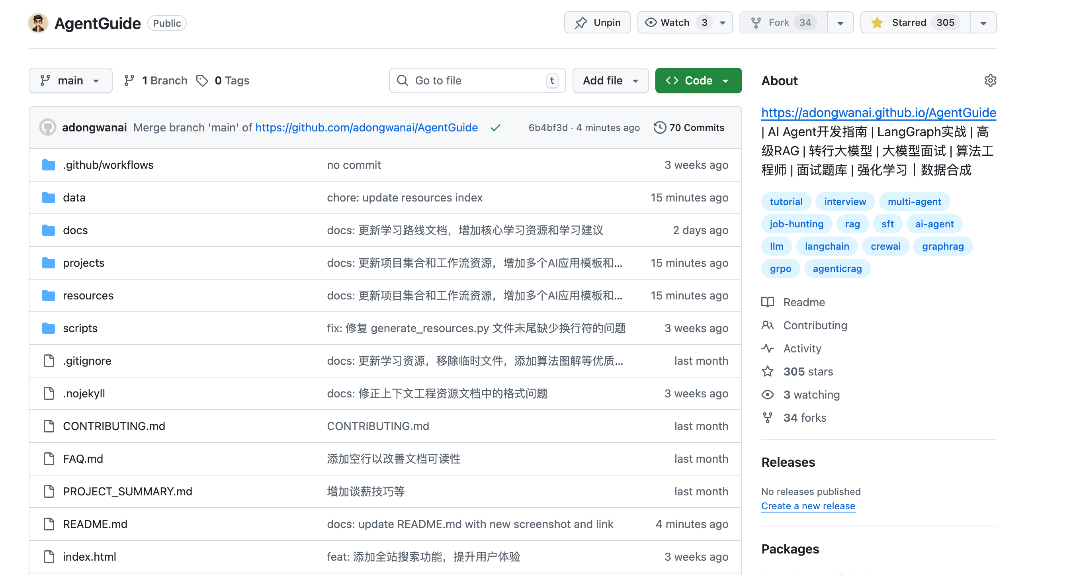Click the tags icon beside 0 Tags
This screenshot has height=575, width=1075.
[x=202, y=80]
